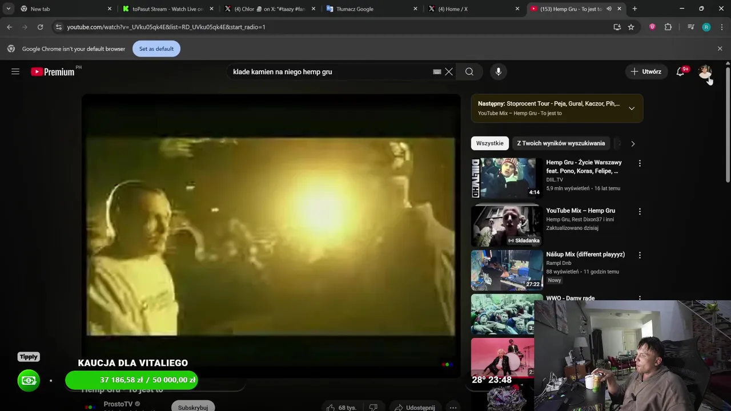Open a new browser tab with plus
The image size is (731, 411).
click(x=634, y=9)
